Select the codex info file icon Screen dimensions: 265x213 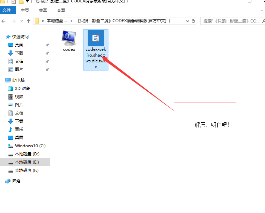point(69,39)
